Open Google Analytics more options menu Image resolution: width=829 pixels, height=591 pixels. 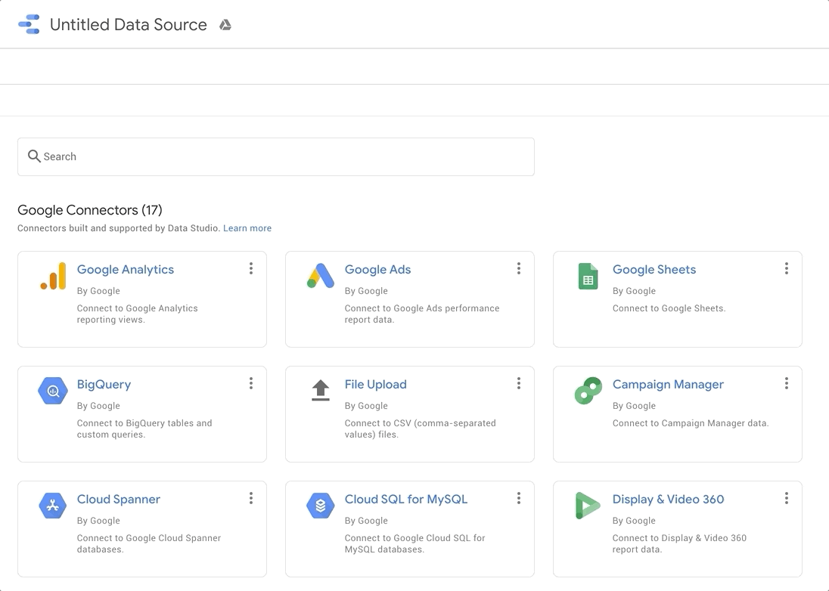coord(251,268)
